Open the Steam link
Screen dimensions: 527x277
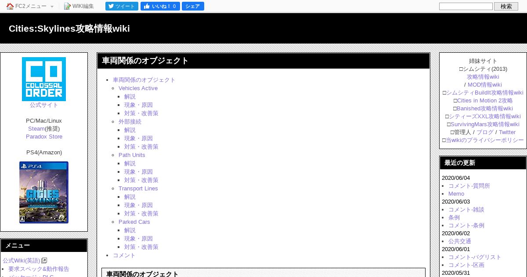36,129
